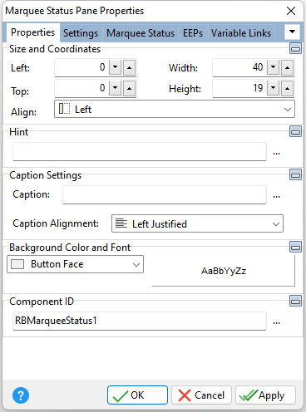Switch to the Marquee Status tab
The width and height of the screenshot is (306, 412).
tap(141, 33)
